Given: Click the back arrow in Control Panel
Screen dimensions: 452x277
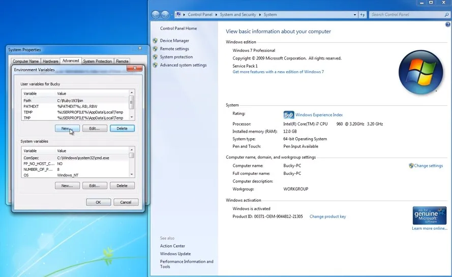Looking at the screenshot, I should pyautogui.click(x=156, y=14).
